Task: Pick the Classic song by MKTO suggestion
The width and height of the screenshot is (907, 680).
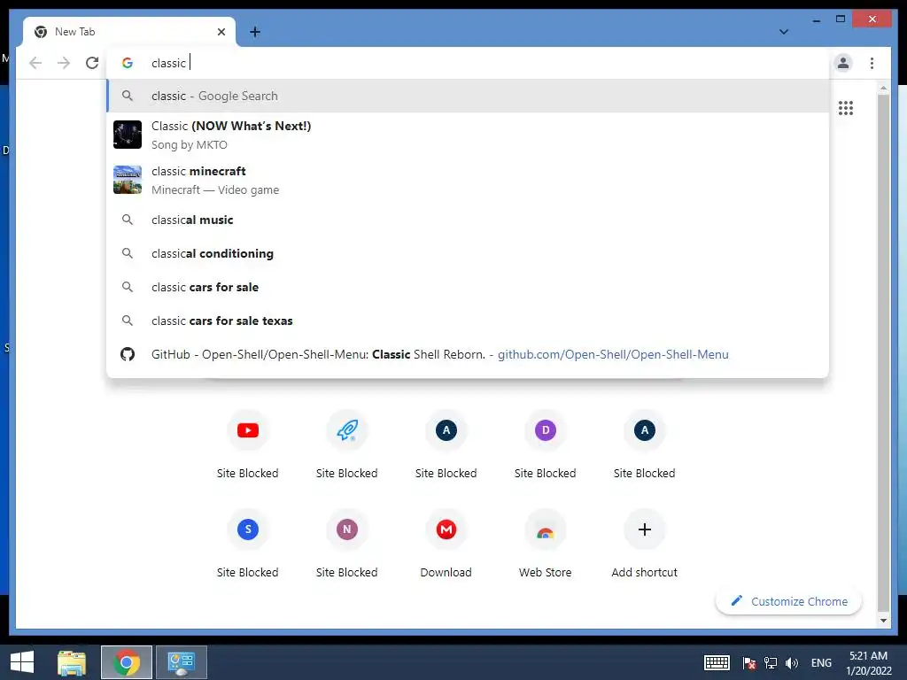Action: coord(468,135)
